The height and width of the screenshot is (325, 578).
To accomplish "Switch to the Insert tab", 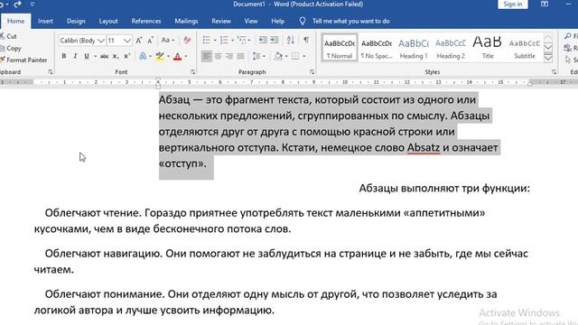I will pos(45,21).
